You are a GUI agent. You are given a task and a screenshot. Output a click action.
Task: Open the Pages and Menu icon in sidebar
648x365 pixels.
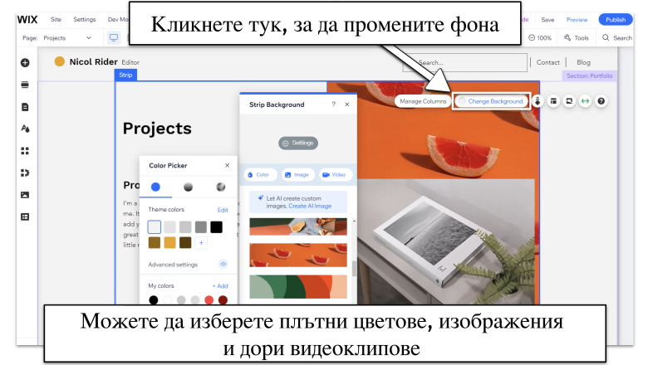click(25, 107)
